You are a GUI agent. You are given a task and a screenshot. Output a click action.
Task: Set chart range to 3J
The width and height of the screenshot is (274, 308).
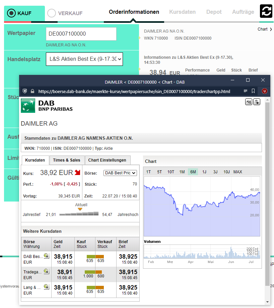[215, 172]
